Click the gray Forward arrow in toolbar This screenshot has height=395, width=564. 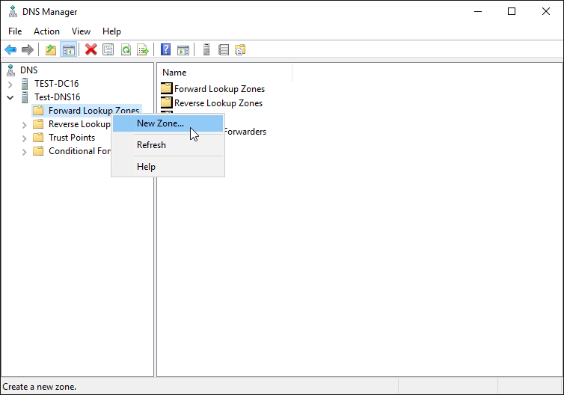28,49
